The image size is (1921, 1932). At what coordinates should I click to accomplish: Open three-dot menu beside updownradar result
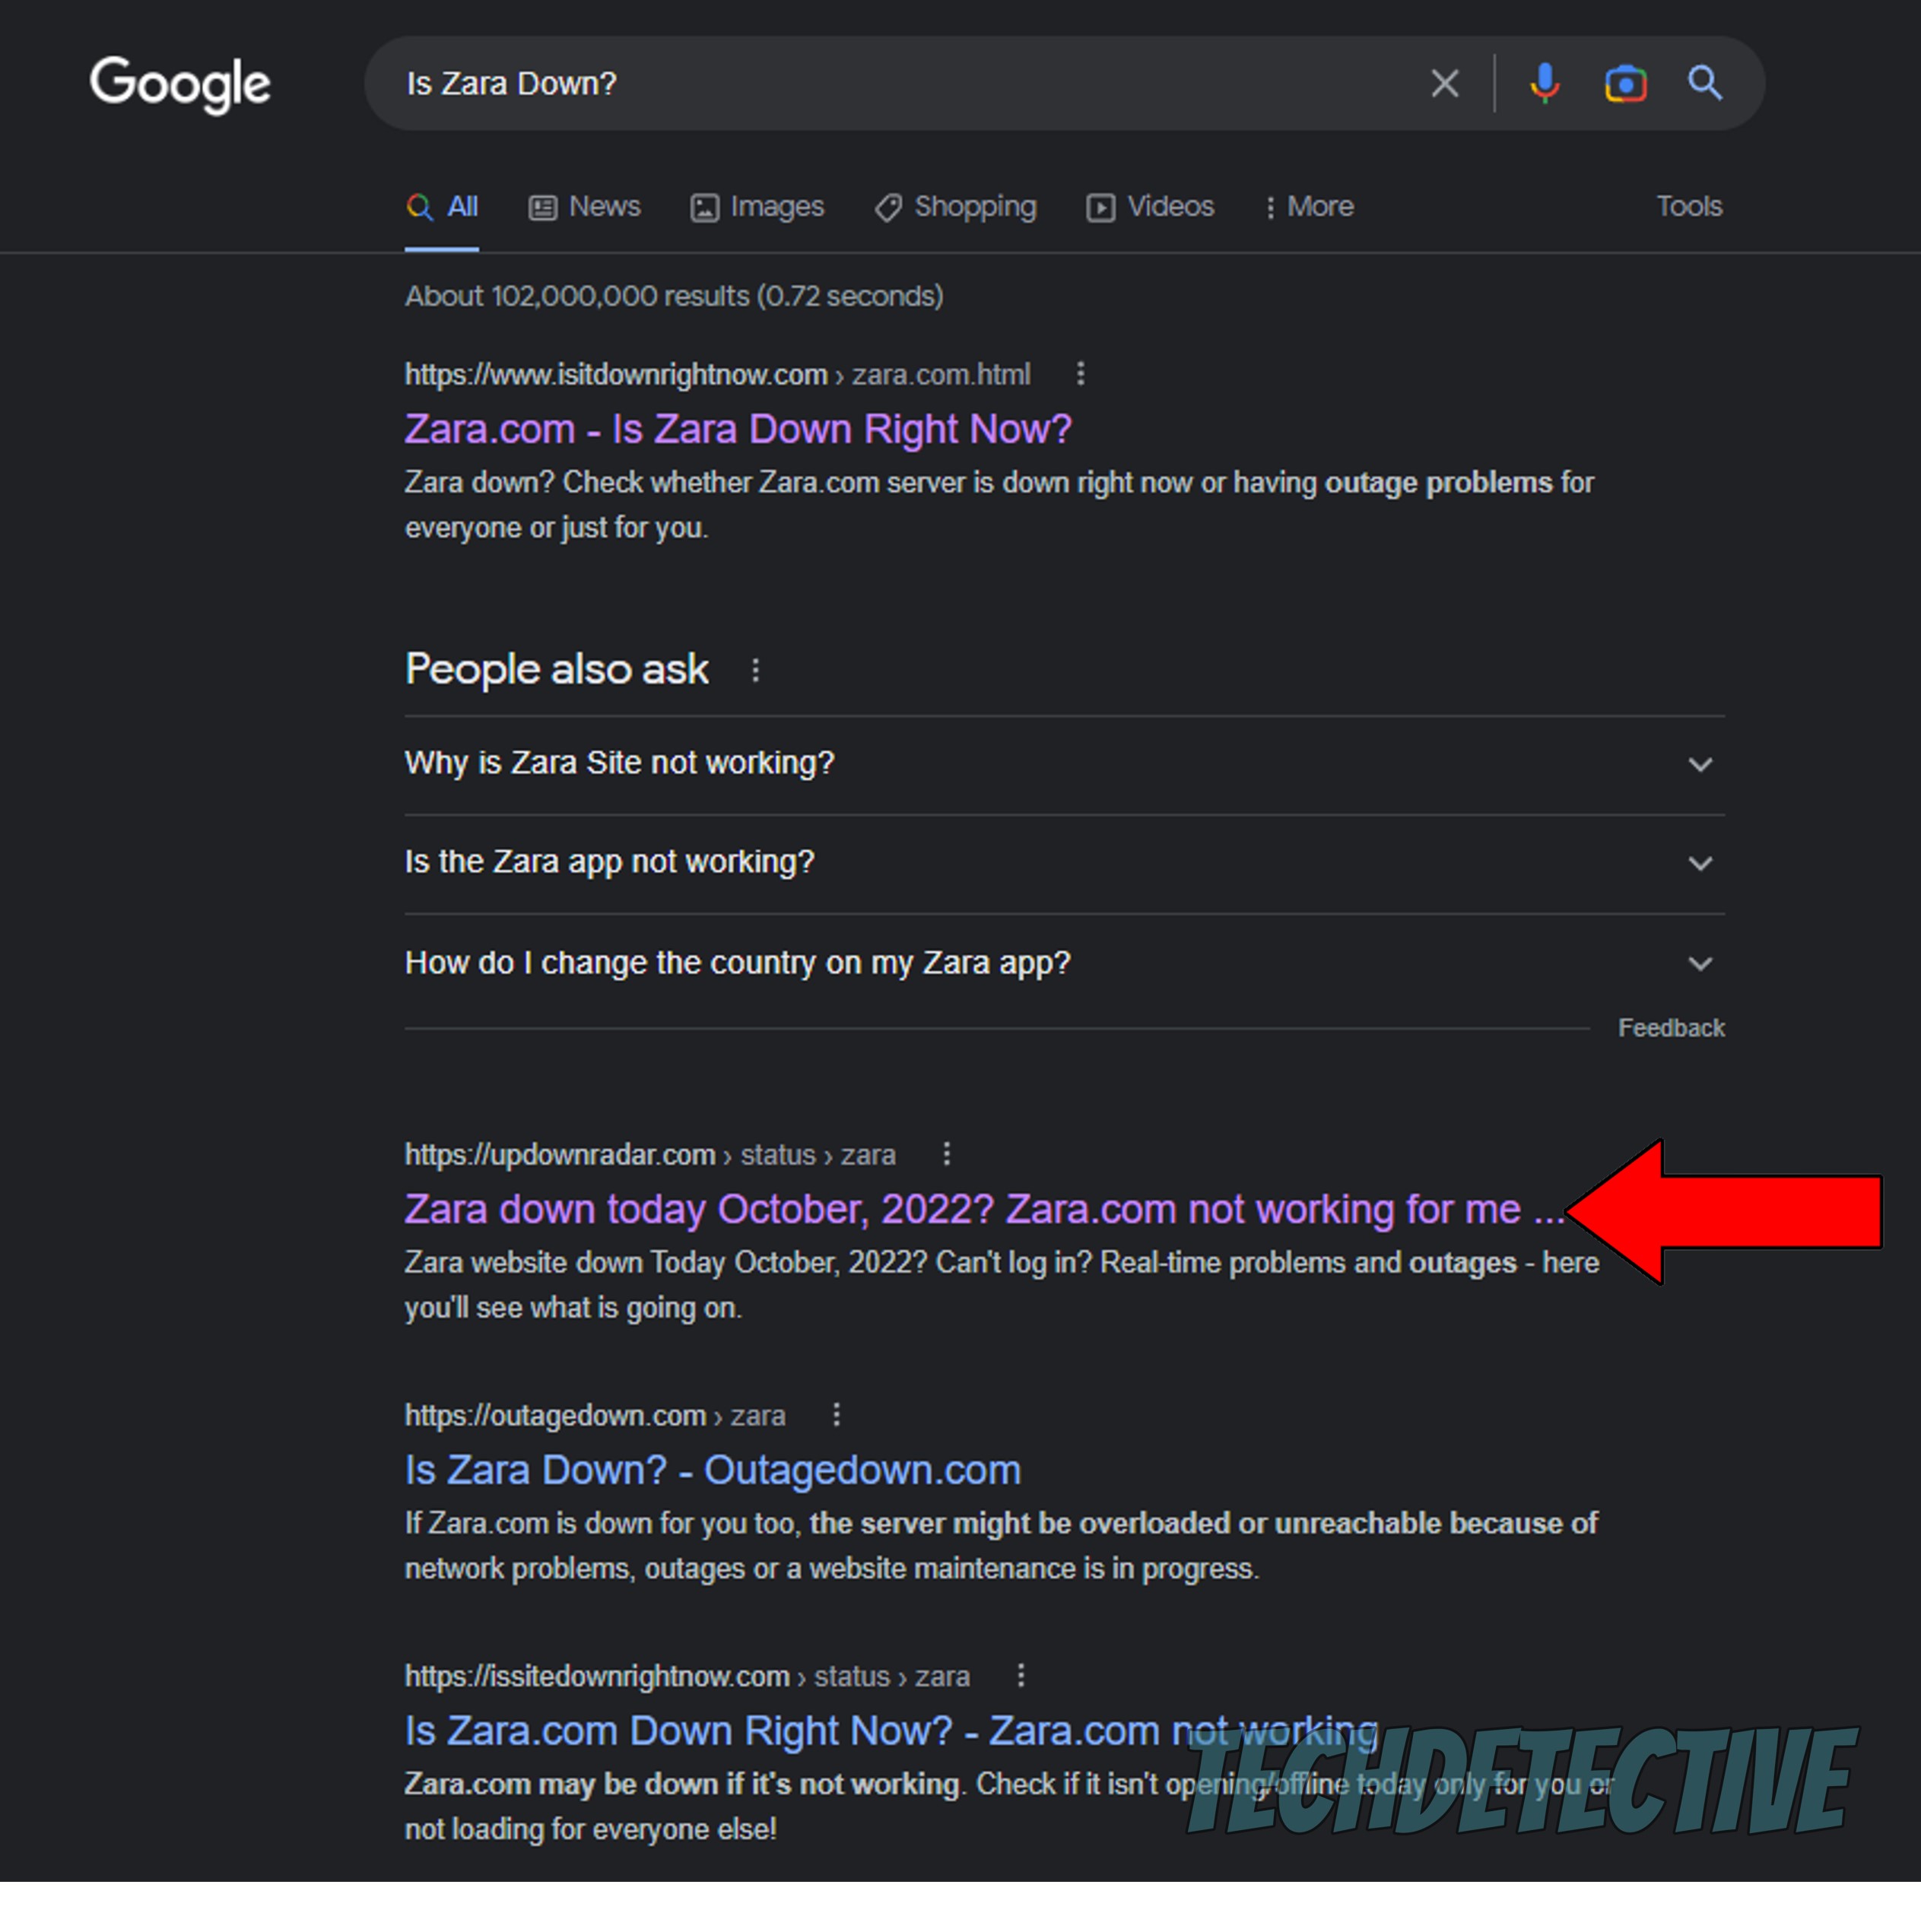coord(946,1154)
